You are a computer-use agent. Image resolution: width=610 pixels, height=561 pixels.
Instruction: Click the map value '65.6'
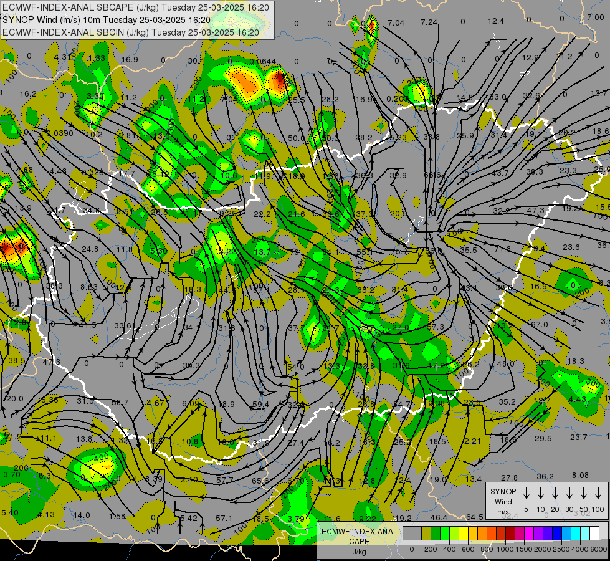point(260,481)
